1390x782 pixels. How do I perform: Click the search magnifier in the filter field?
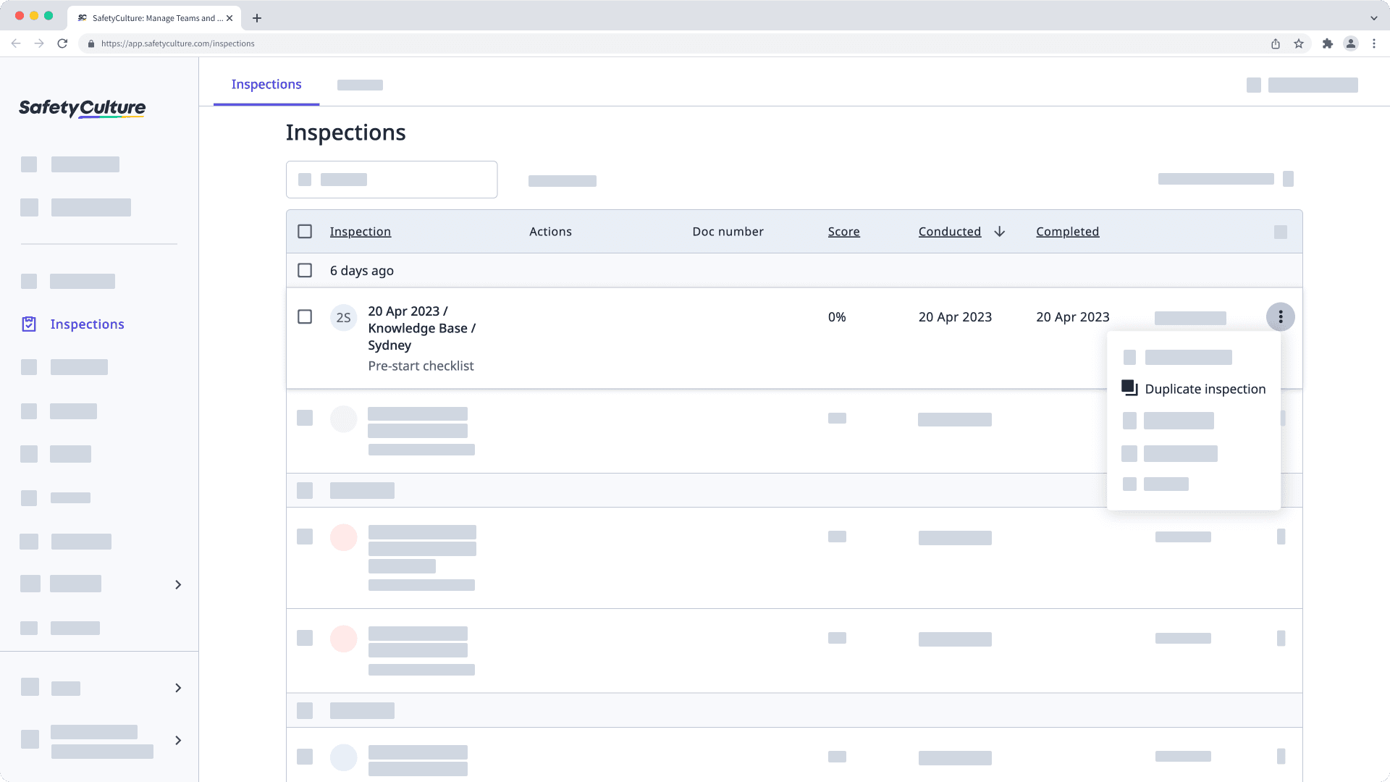point(305,179)
